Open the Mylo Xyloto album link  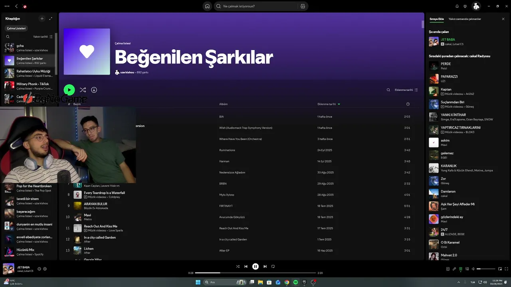[x=227, y=195]
